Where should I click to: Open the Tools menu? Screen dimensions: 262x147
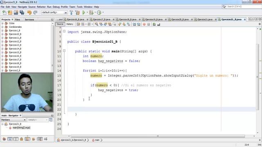[x=79, y=7]
